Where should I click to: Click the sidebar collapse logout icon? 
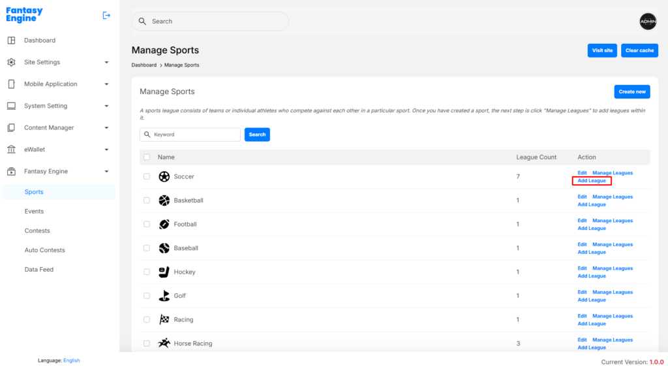[106, 16]
